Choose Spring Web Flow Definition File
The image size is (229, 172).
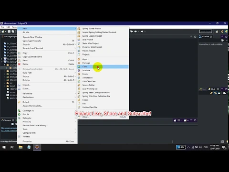pyautogui.click(x=103, y=96)
